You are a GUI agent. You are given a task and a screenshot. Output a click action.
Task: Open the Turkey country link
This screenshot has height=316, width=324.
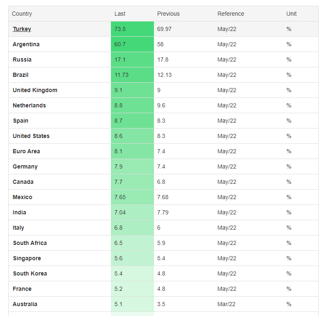(22, 29)
